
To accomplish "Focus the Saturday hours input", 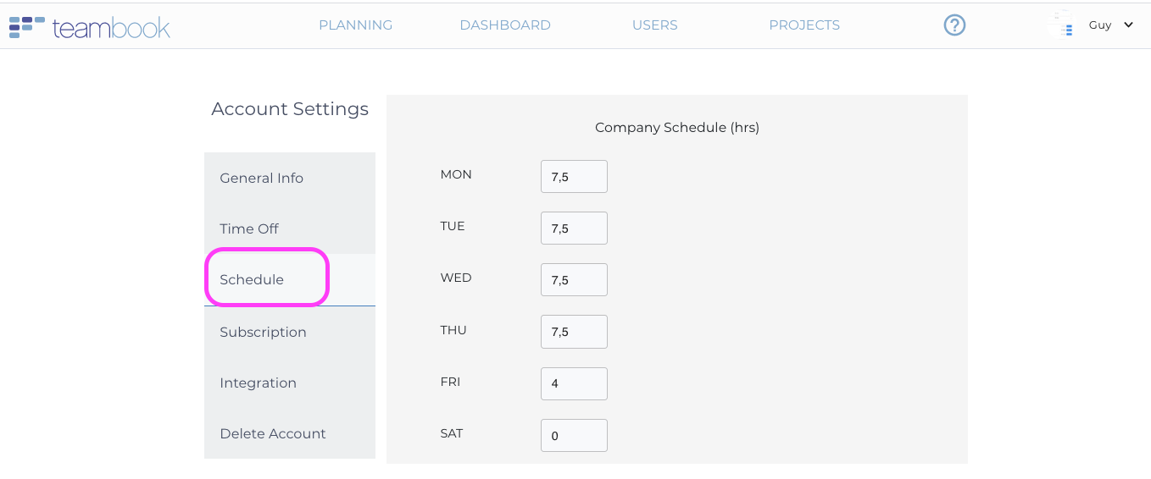I will tap(574, 435).
